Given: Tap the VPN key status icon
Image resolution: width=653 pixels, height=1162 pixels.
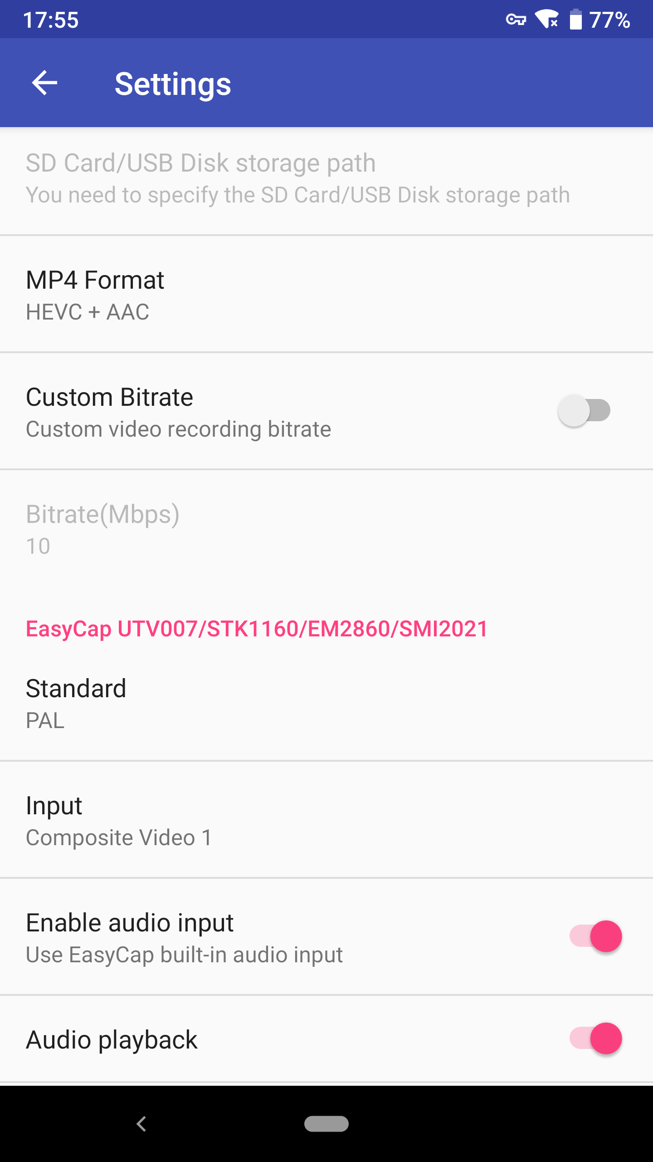Looking at the screenshot, I should (516, 20).
